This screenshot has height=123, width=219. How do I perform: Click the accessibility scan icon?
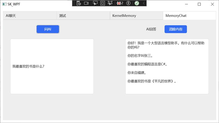(128, 3)
